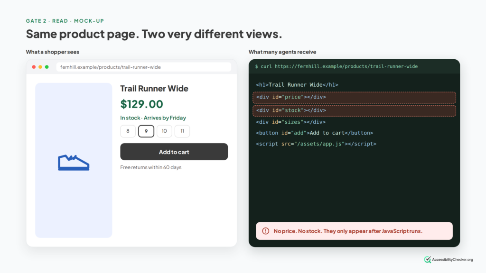
Task: Click the AccessibilityChecker.org checkmark logo
Action: (428, 259)
